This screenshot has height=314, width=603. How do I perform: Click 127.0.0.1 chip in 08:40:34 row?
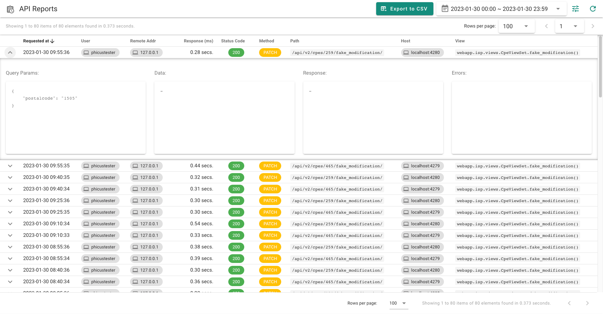click(146, 282)
